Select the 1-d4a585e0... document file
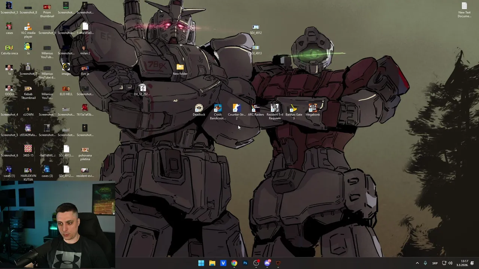479x269 pixels. point(85,29)
